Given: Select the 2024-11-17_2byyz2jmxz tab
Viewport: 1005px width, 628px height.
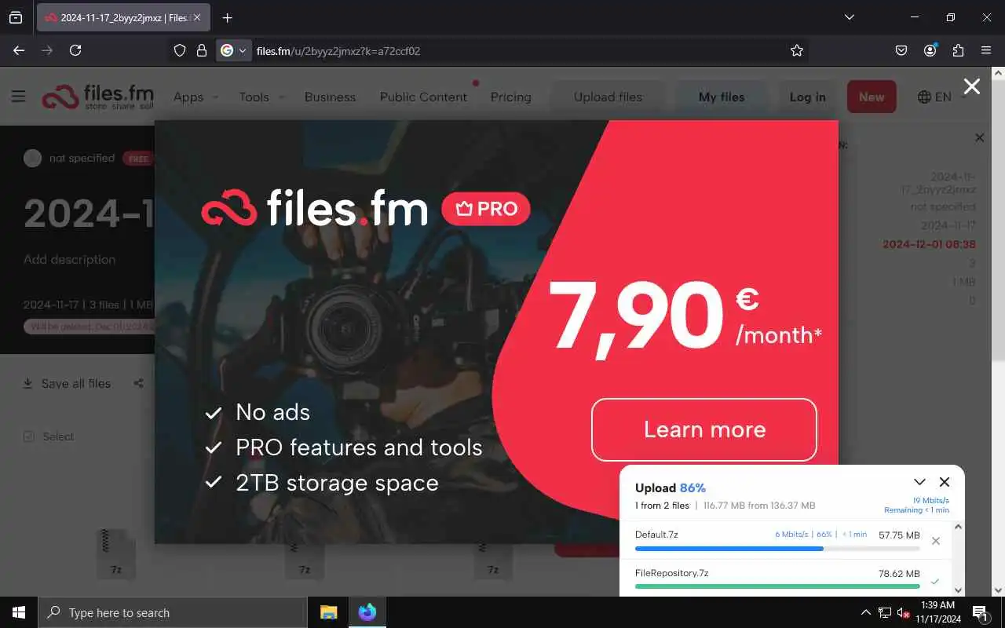Looking at the screenshot, I should (123, 17).
